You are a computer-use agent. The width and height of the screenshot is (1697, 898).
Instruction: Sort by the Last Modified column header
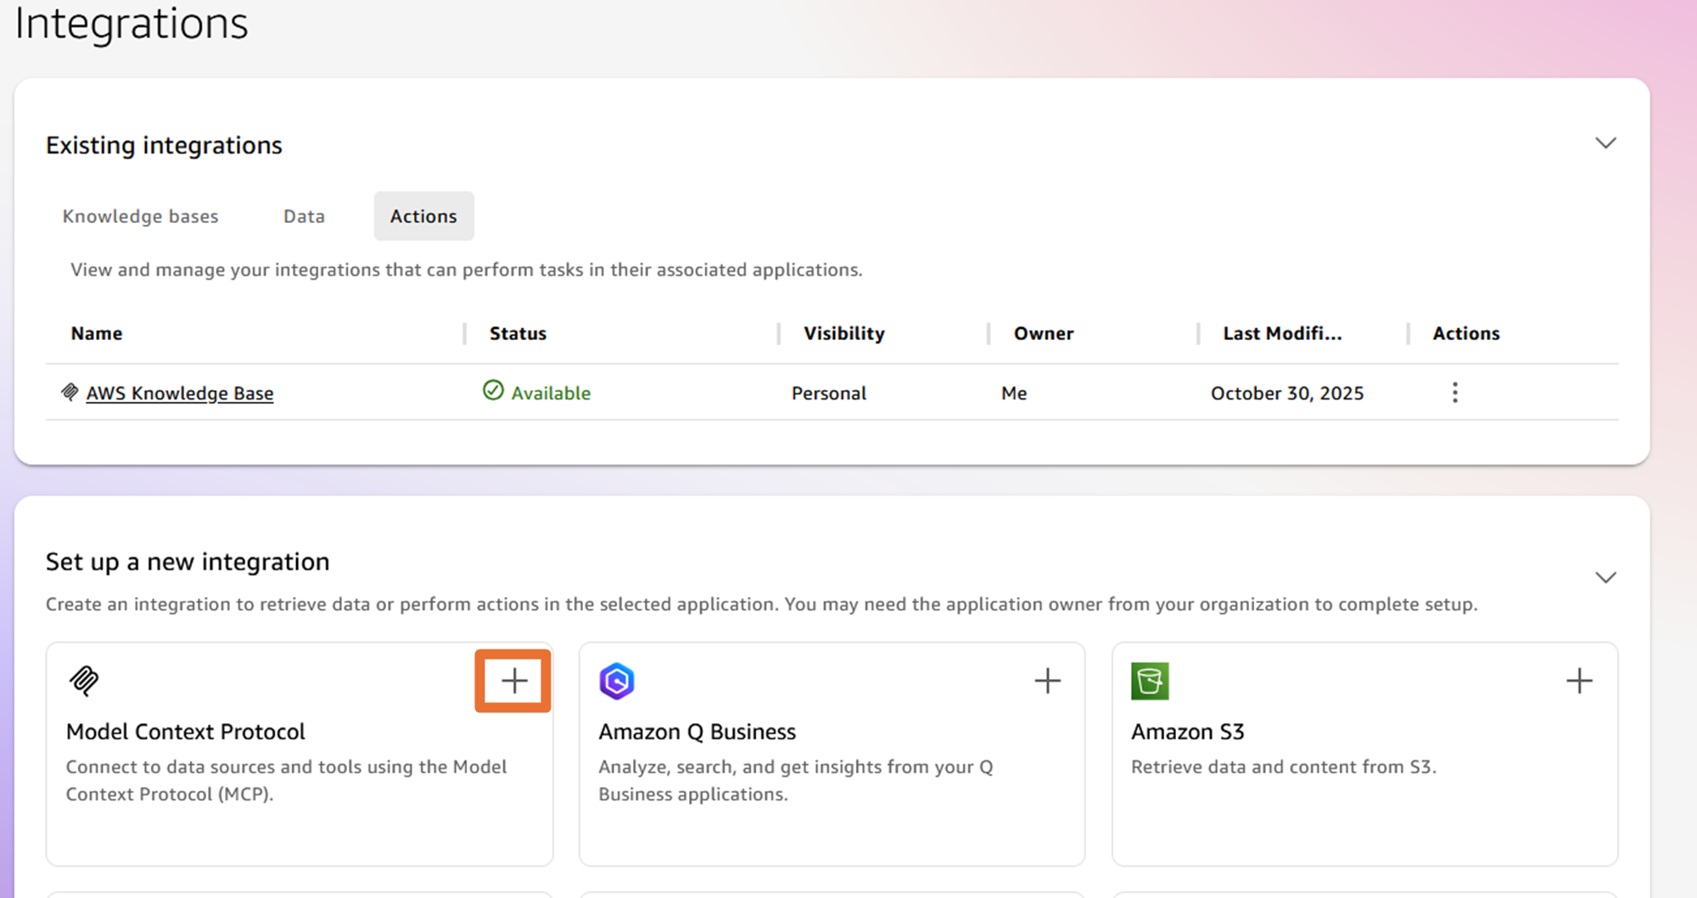pyautogui.click(x=1282, y=333)
